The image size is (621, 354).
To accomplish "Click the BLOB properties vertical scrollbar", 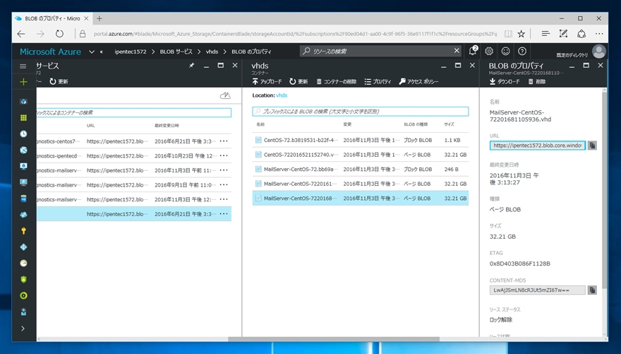I will [x=604, y=190].
